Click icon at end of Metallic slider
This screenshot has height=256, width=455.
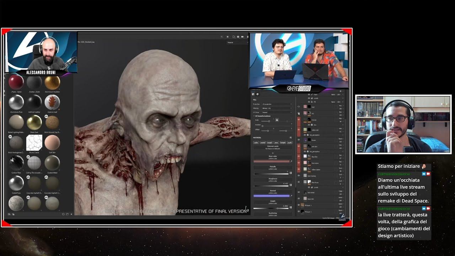point(290,173)
